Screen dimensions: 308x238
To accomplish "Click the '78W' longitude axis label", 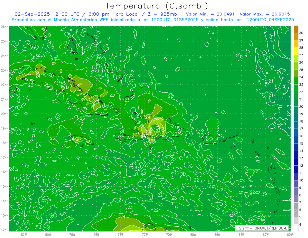I will 72,234.
